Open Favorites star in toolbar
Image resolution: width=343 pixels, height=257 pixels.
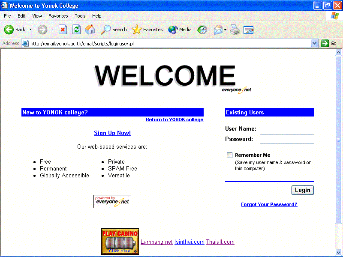coord(147,30)
